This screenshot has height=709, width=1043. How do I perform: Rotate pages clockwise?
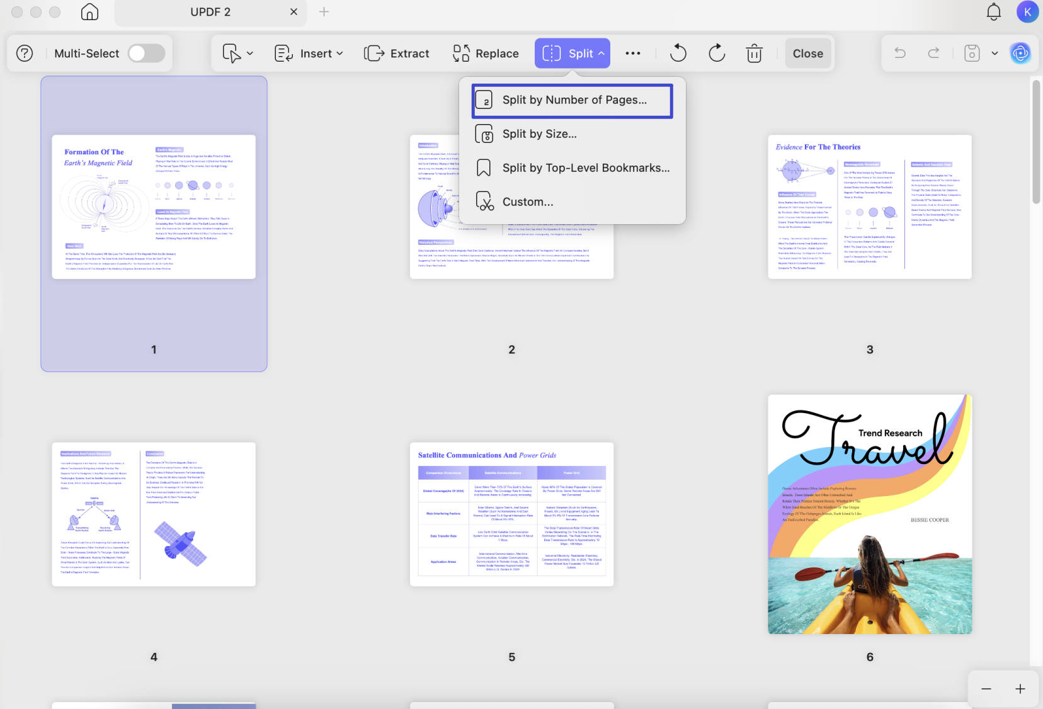tap(717, 54)
